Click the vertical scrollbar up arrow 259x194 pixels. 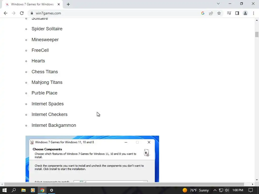[x=257, y=20]
